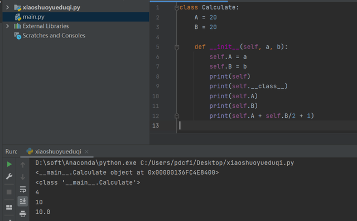Screen dimensions: 357x221
Task: Jump up the stack trace arrow
Action: [23, 165]
